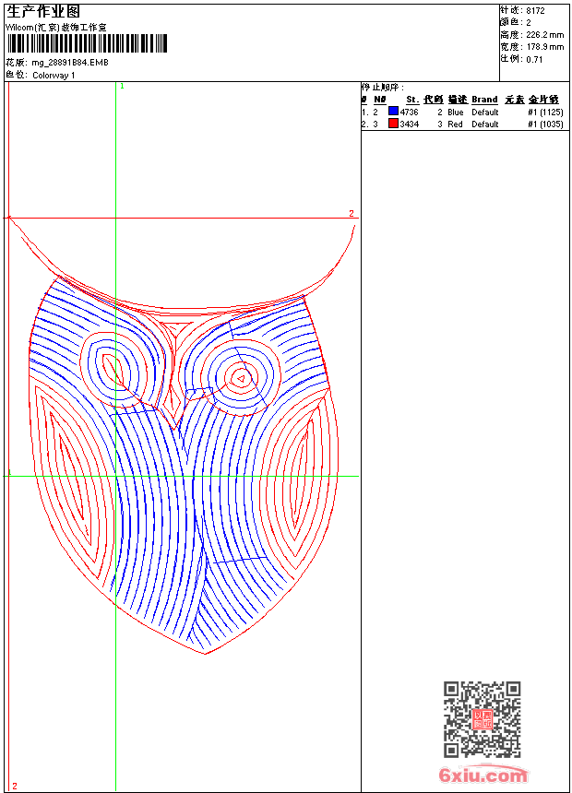Select the Blue thread row in stop sequence
Image resolution: width=572 pixels, height=793 pixels.
[461, 112]
